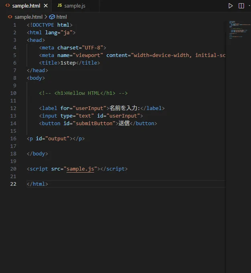Click the 送信 button text in code
The image size is (251, 273).
click(x=124, y=123)
